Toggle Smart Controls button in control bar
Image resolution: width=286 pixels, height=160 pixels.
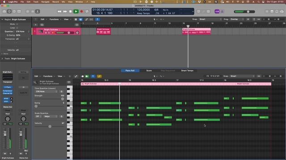pos(28,12)
